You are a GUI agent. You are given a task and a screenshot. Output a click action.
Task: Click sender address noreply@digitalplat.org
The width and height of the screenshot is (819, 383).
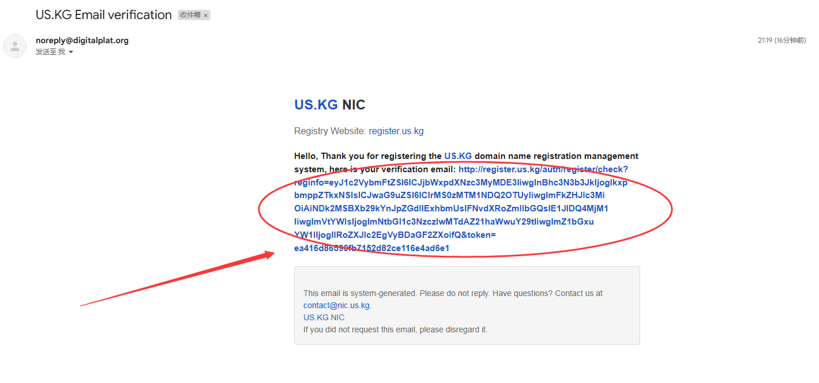(82, 40)
